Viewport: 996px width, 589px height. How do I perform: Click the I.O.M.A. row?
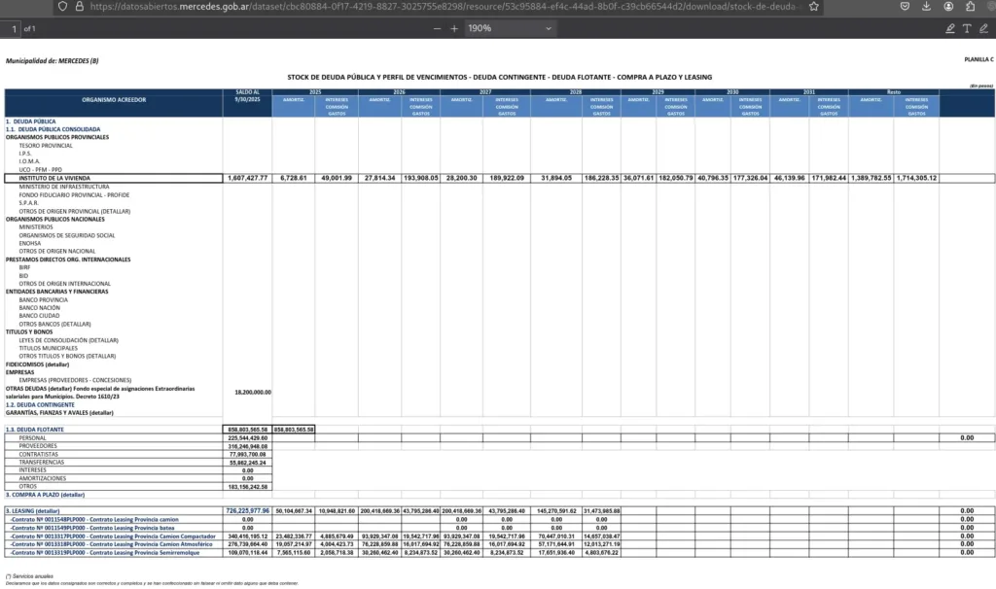29,161
